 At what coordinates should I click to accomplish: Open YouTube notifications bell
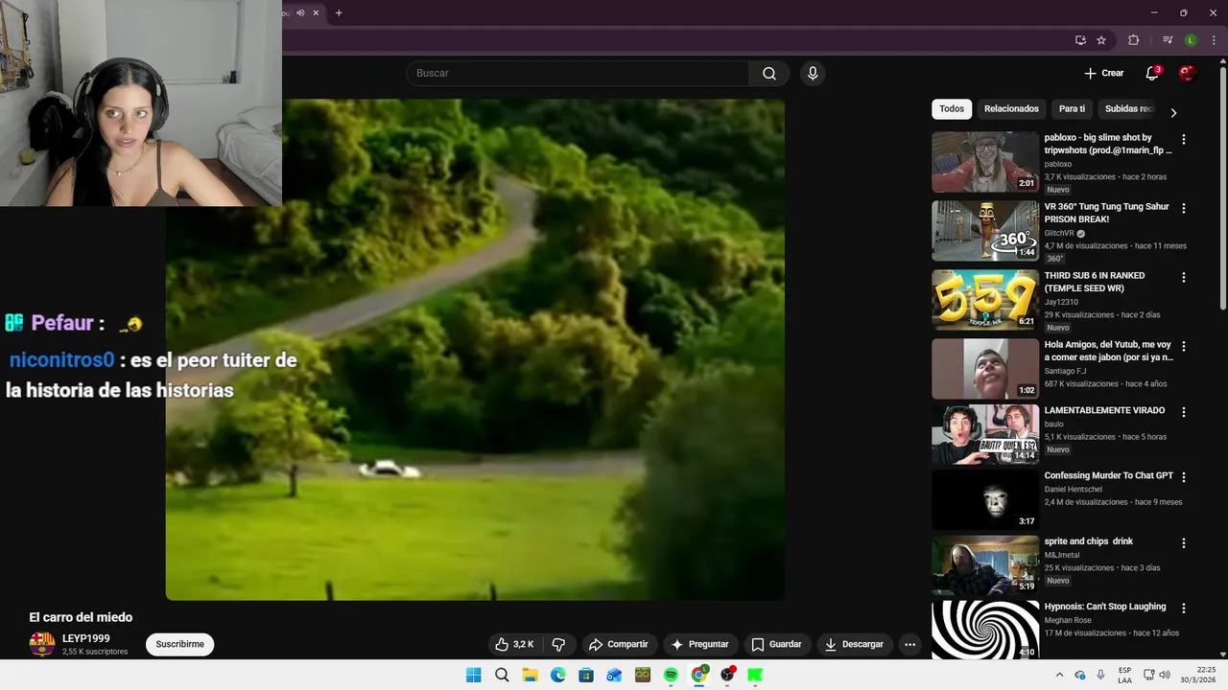(x=1152, y=73)
